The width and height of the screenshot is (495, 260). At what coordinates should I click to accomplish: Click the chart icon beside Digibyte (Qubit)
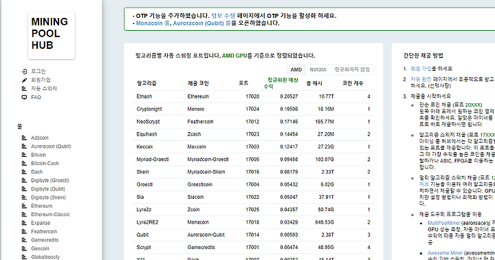(24, 189)
